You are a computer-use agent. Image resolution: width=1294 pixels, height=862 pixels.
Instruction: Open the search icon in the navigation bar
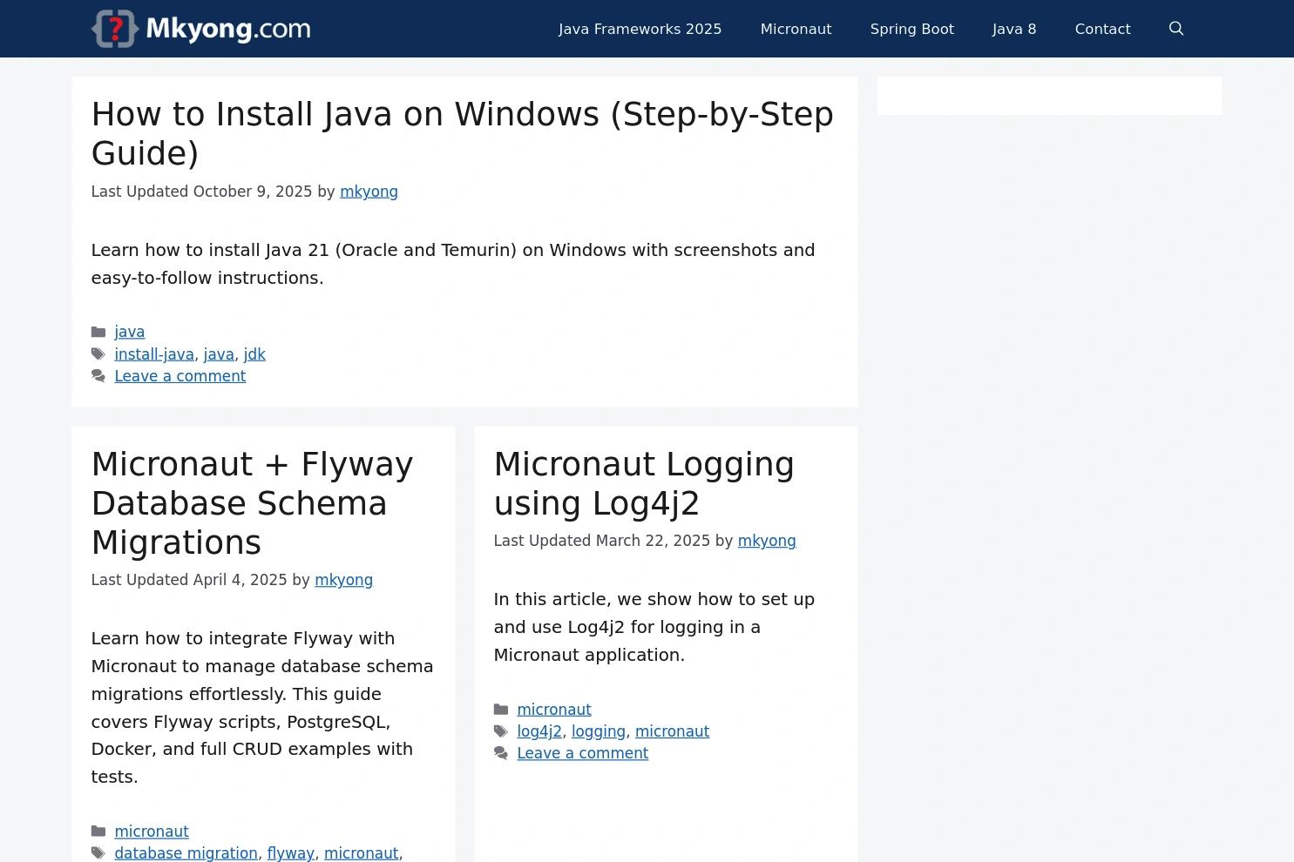pyautogui.click(x=1175, y=29)
